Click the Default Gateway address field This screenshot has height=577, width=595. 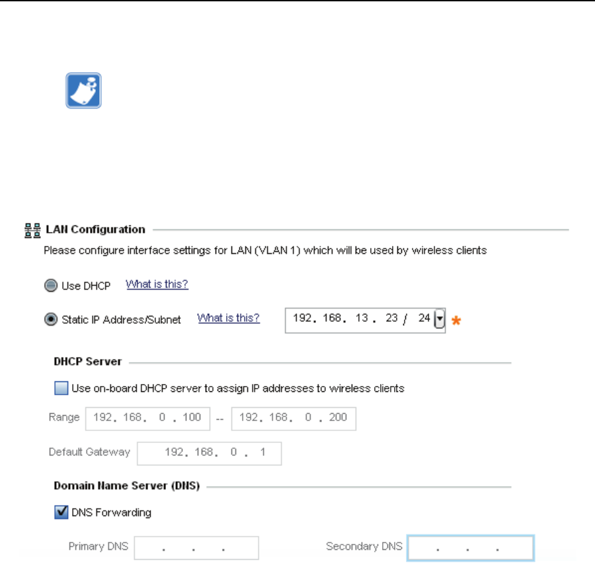point(208,453)
